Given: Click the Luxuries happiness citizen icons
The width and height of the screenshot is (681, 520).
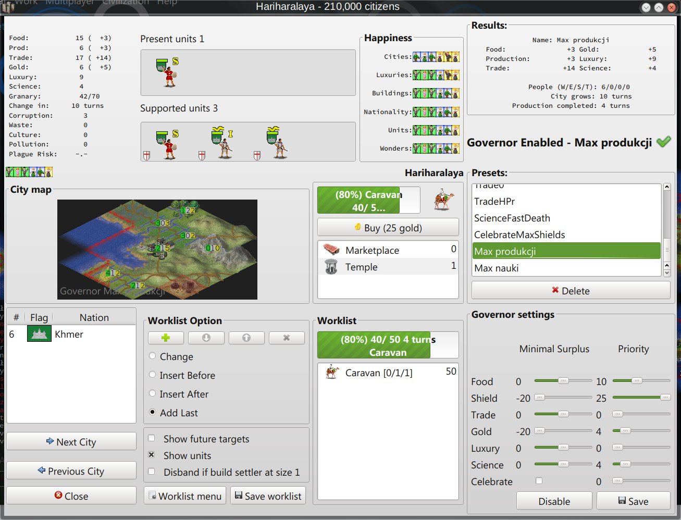Looking at the screenshot, I should click(x=436, y=75).
